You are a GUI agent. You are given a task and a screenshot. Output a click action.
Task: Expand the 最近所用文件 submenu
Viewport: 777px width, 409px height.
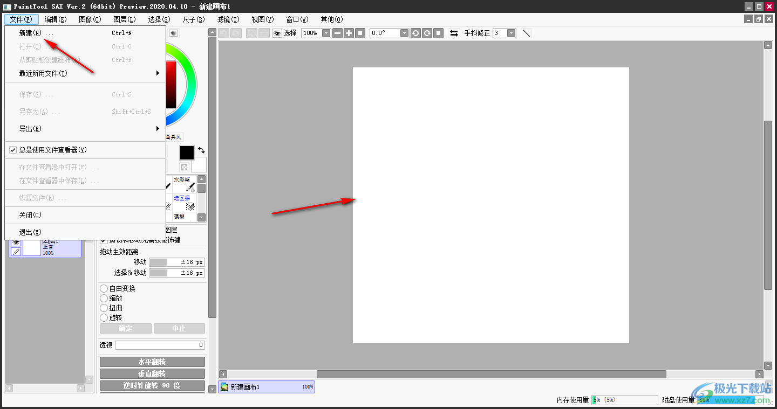coord(85,73)
